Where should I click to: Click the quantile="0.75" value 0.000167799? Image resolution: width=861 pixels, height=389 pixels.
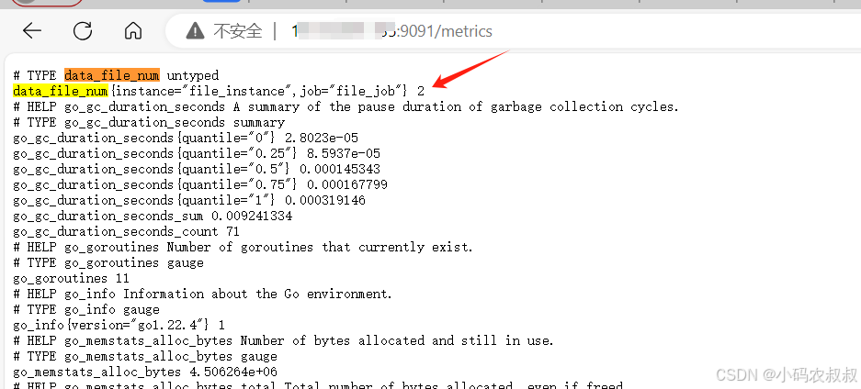pos(347,184)
